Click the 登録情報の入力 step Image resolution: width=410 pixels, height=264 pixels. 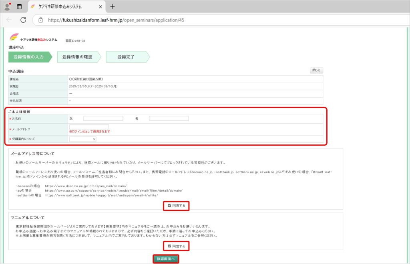tap(29, 57)
